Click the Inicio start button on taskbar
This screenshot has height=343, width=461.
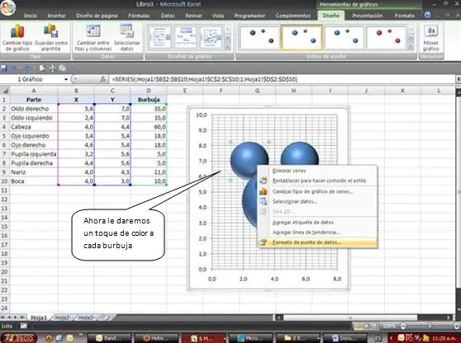[x=19, y=338]
